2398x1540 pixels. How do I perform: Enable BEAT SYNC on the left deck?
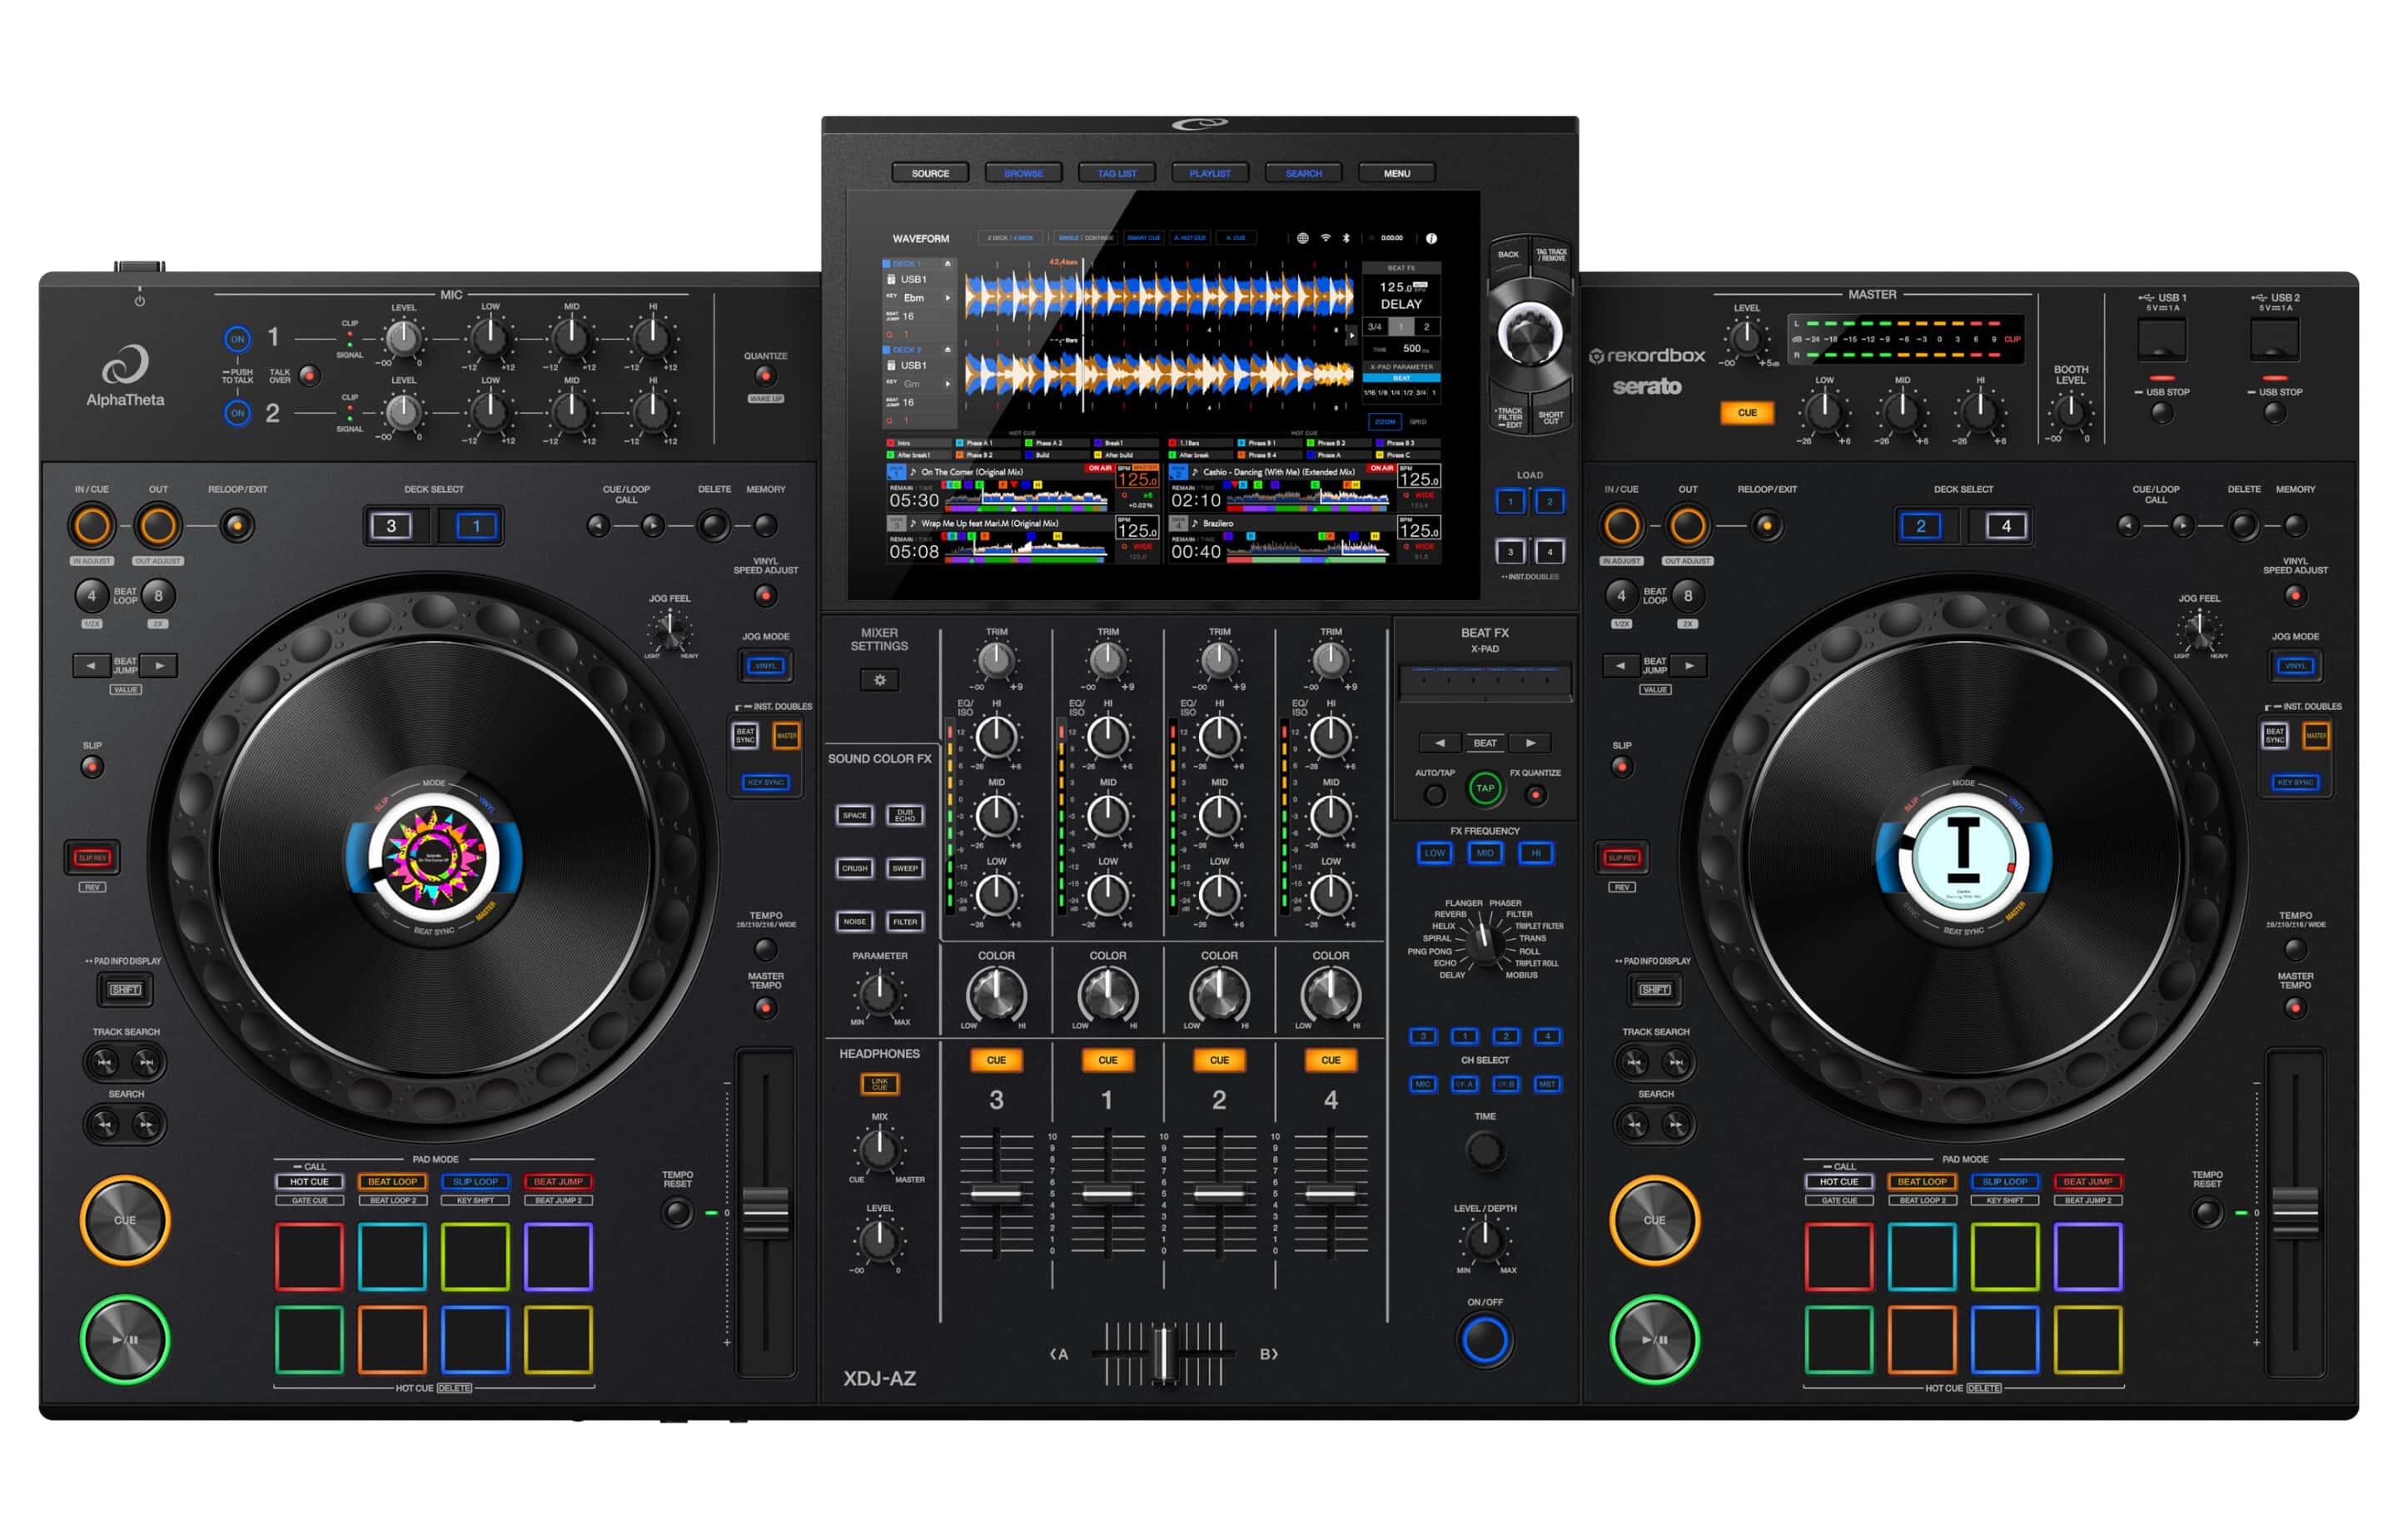(745, 736)
